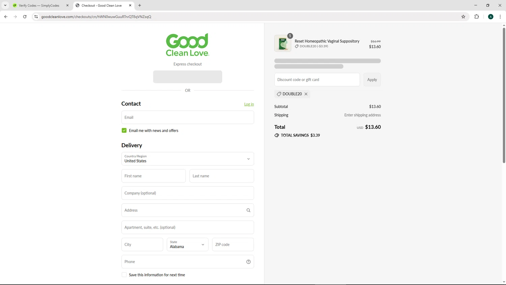Restore down the browser window
This screenshot has width=506, height=285.
(x=488, y=5)
